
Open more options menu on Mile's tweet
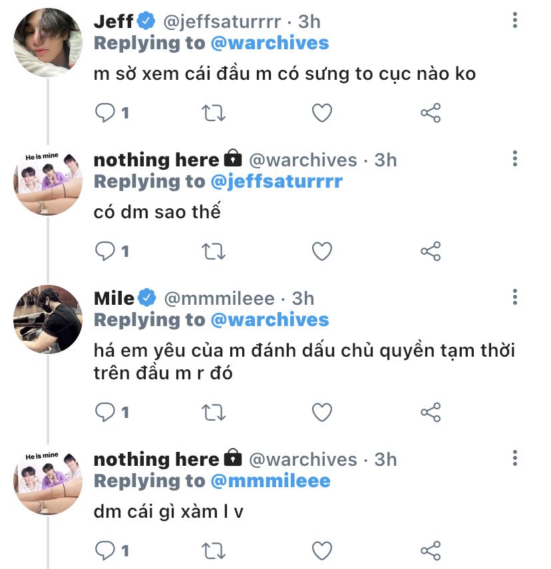pos(514,297)
